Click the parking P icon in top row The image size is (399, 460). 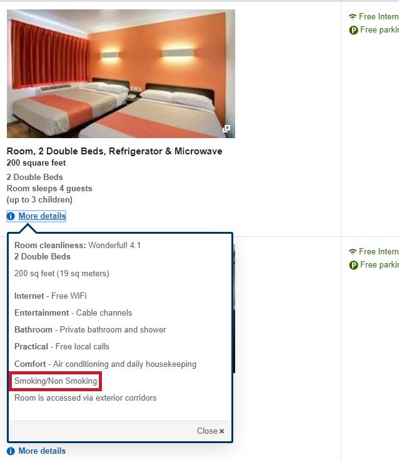pyautogui.click(x=353, y=30)
